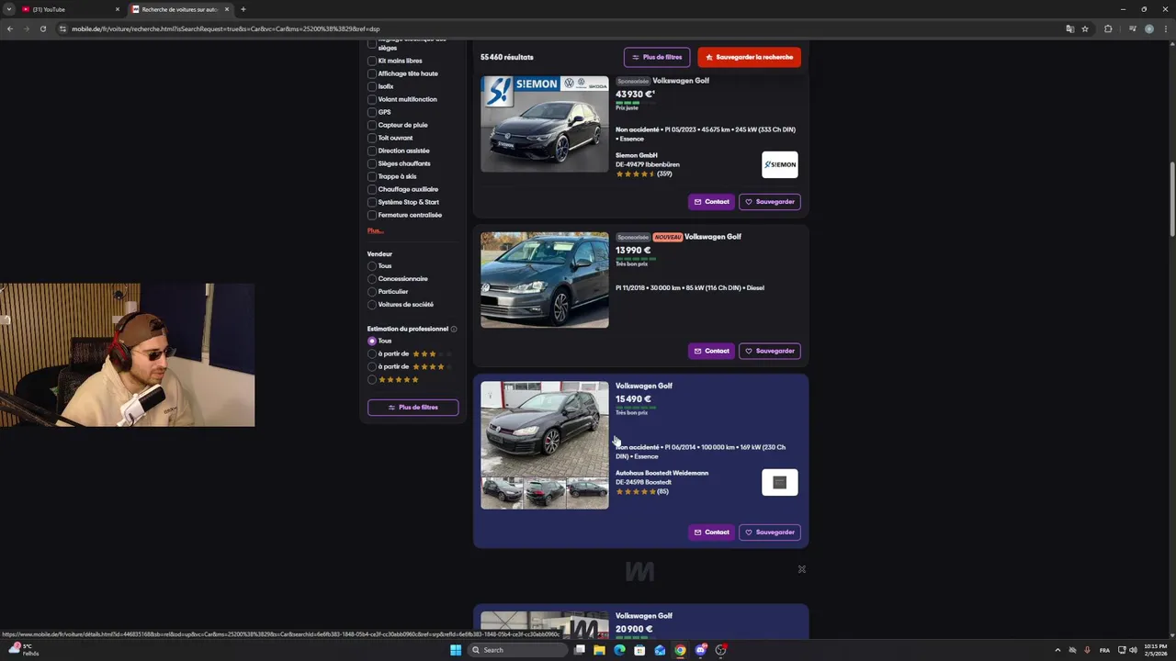
Task: Tick the GPS checkbox
Action: pyautogui.click(x=372, y=112)
